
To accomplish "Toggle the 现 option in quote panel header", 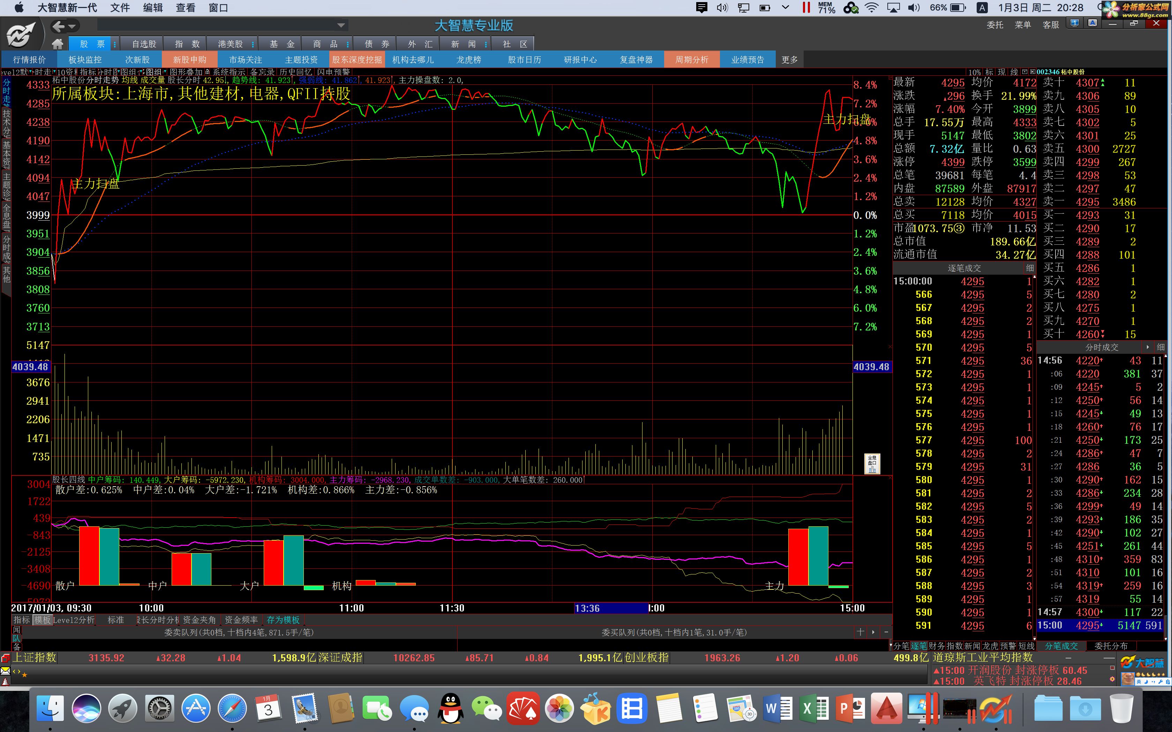I will coord(1001,72).
